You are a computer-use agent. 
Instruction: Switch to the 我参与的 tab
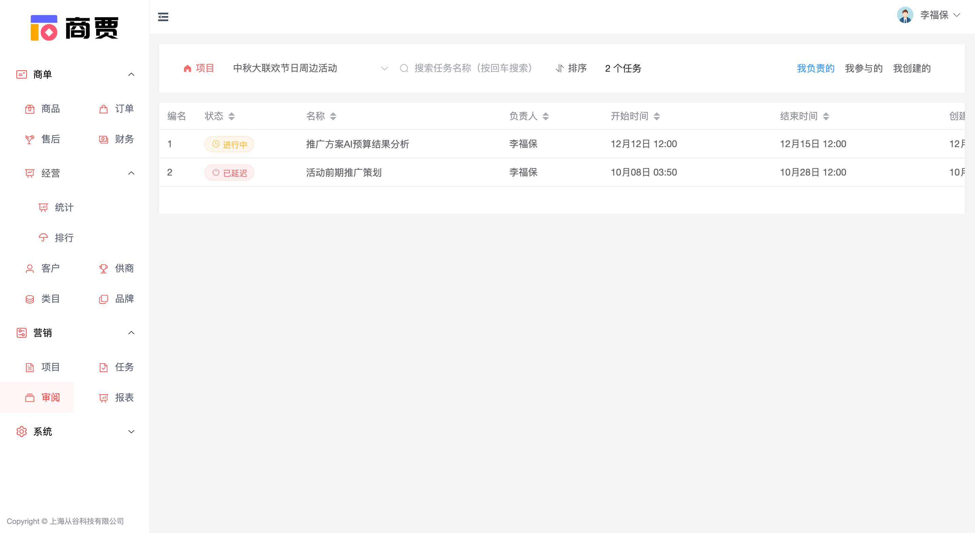point(863,68)
